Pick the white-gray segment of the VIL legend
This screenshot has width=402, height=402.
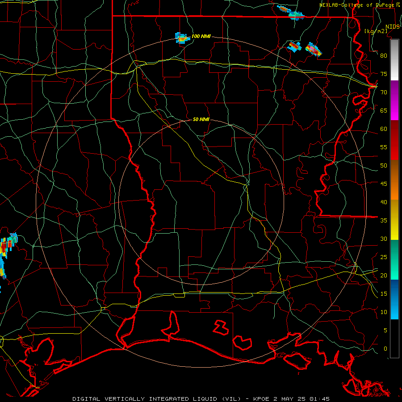click(394, 60)
